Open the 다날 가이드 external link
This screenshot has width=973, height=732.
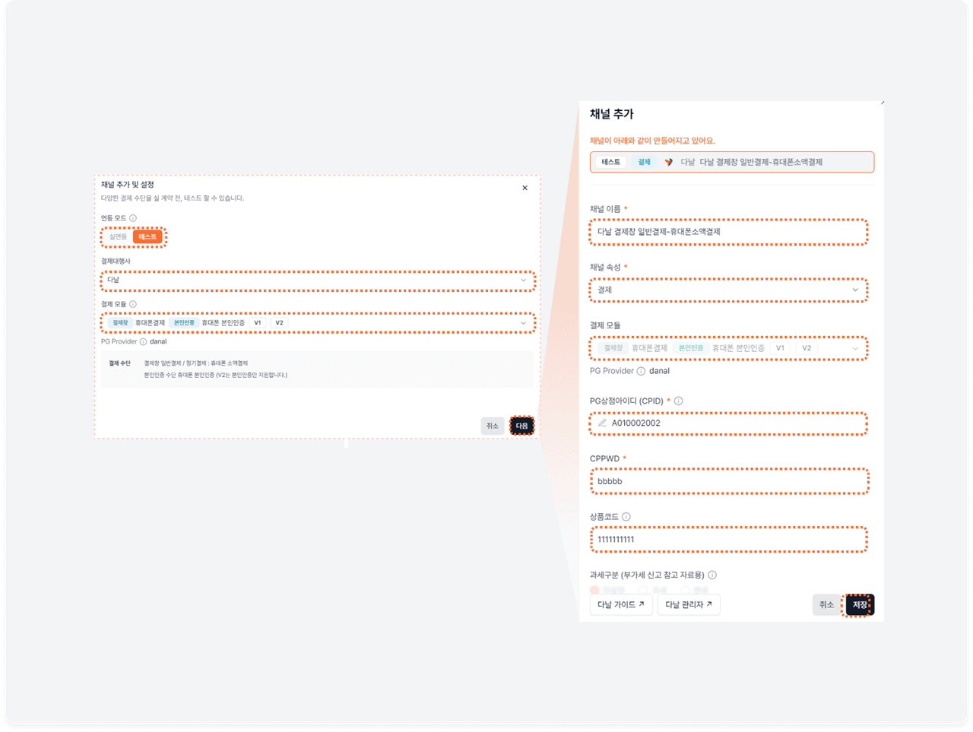pyautogui.click(x=620, y=605)
